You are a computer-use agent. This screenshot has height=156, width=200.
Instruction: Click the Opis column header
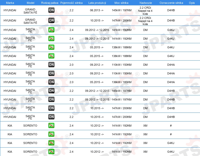[x=192, y=3]
